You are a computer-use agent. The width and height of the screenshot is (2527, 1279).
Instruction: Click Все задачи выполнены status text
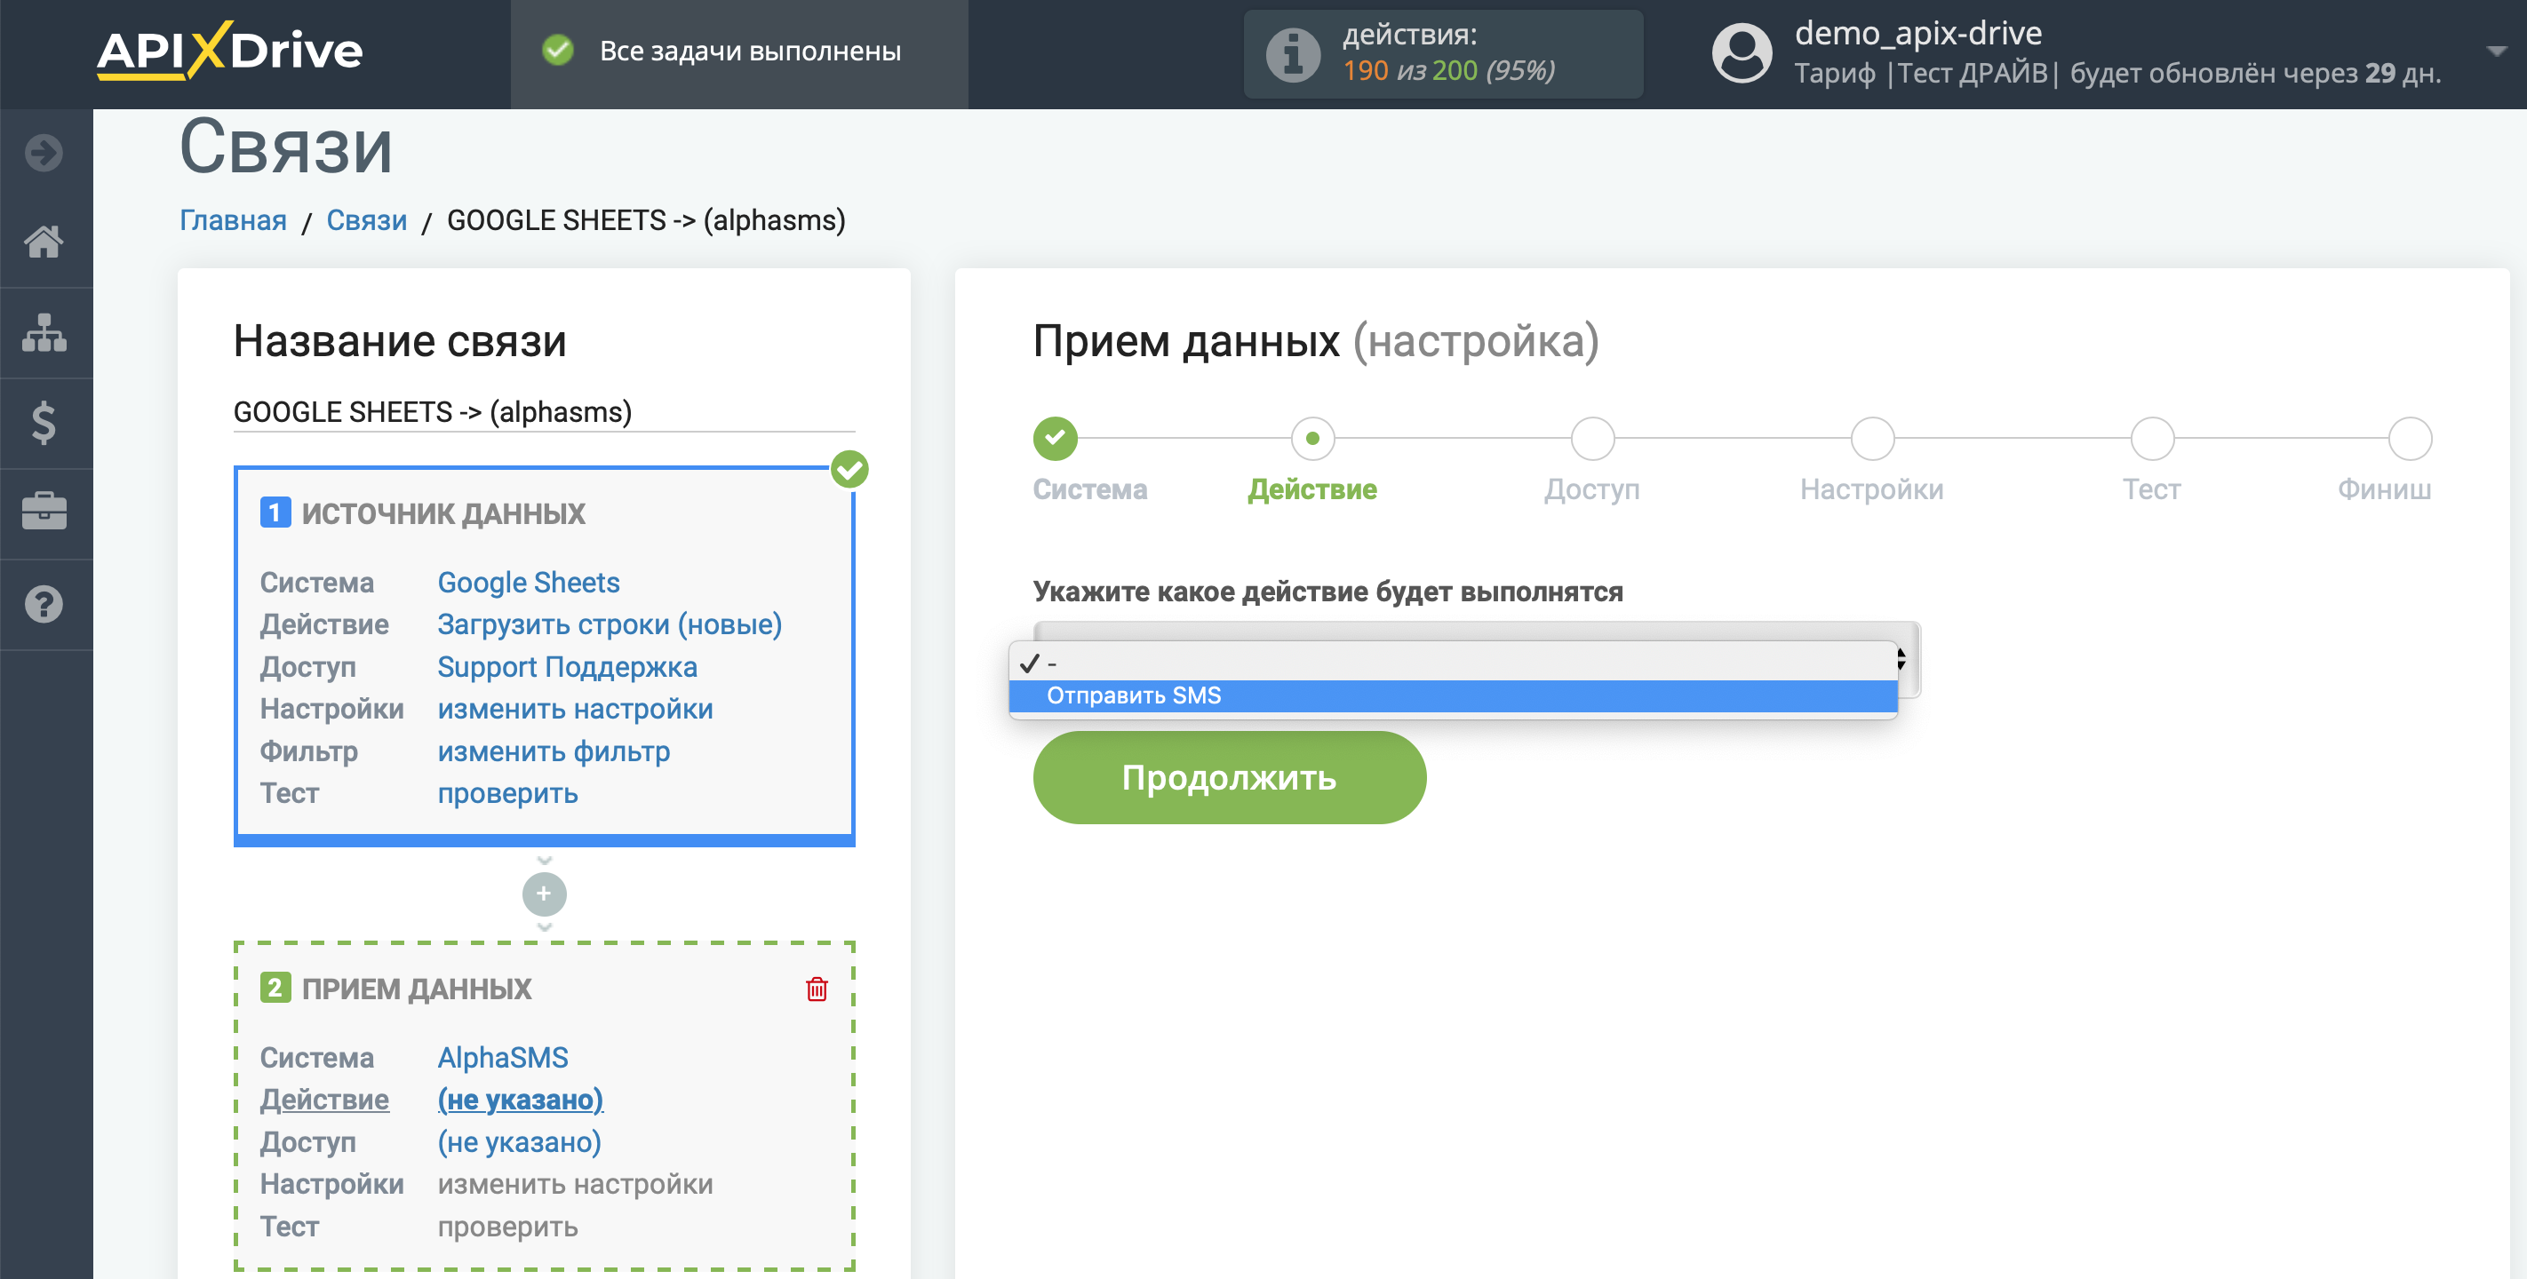click(x=749, y=50)
